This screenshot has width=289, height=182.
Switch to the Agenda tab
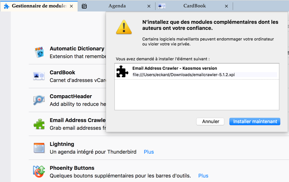coord(117,6)
